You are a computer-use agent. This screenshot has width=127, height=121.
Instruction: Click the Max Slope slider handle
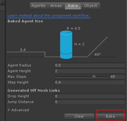pyautogui.click(x=94, y=77)
